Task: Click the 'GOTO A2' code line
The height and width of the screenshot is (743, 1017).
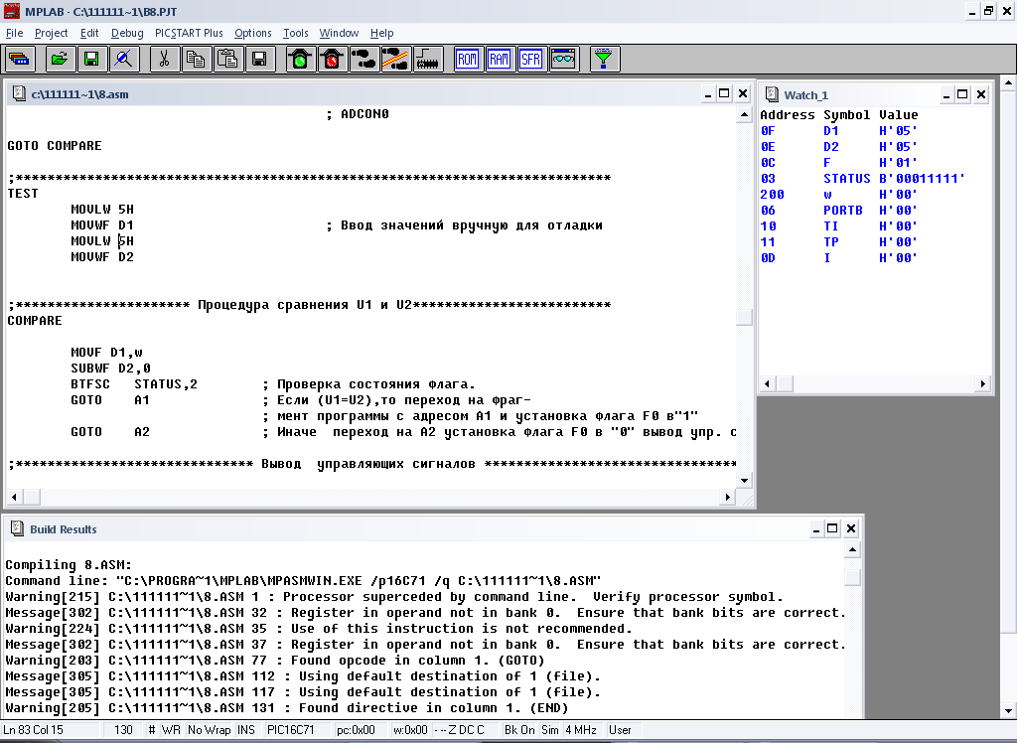Action: (109, 431)
